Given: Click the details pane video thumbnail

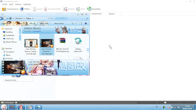Looking at the screenshot, I should (13, 67).
